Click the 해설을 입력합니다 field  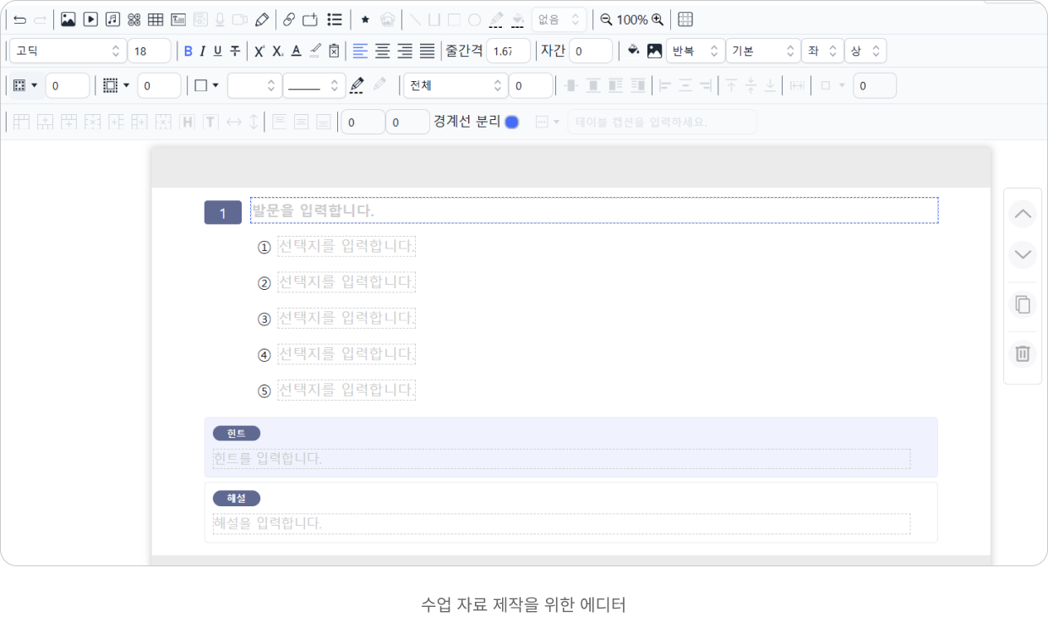pyautogui.click(x=562, y=523)
